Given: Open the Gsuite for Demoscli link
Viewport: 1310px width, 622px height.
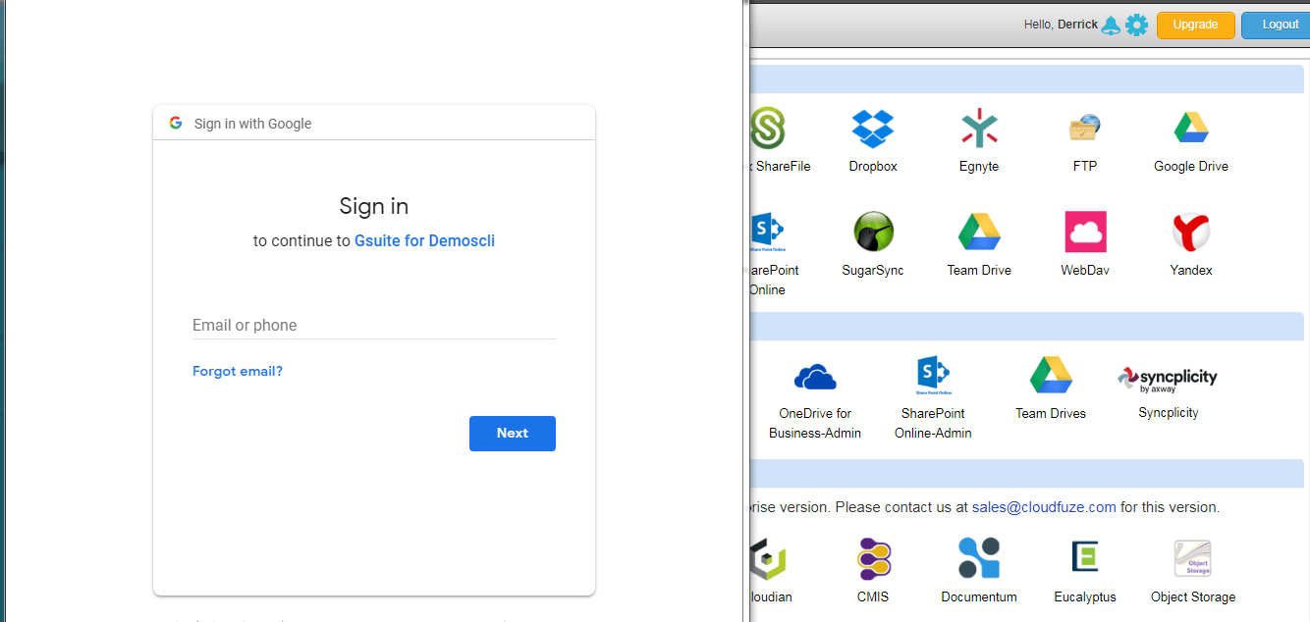Looking at the screenshot, I should 424,240.
